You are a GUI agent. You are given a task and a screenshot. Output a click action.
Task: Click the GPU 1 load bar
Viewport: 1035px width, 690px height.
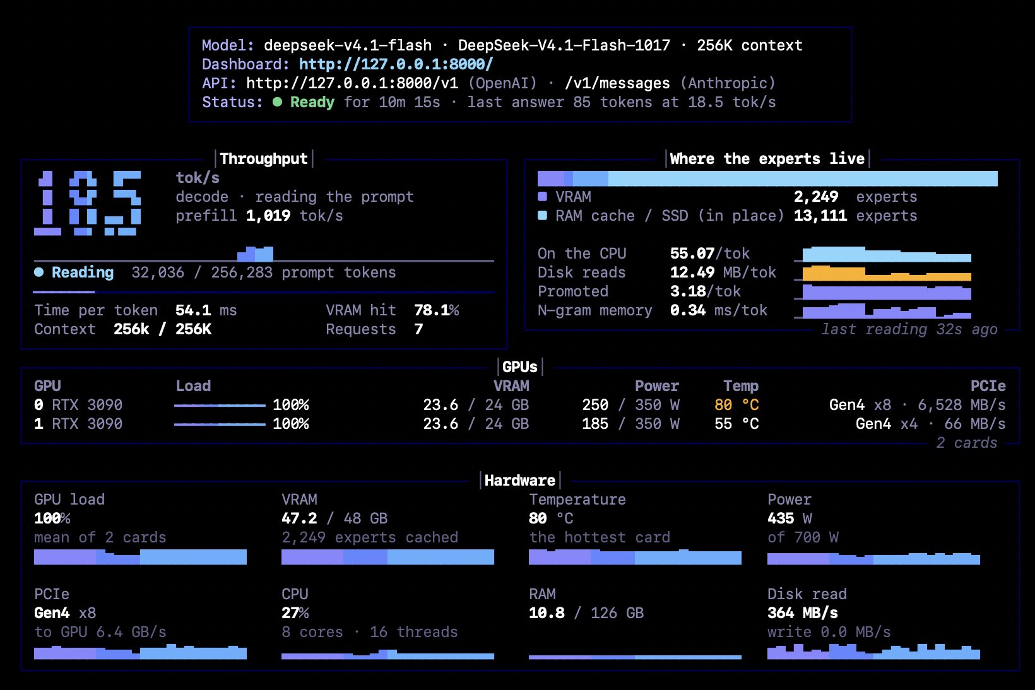coord(220,424)
